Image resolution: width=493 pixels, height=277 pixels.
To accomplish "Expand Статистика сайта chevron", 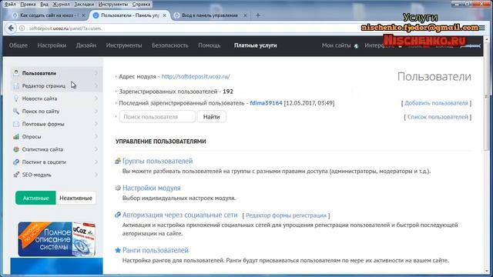I will [x=96, y=149].
